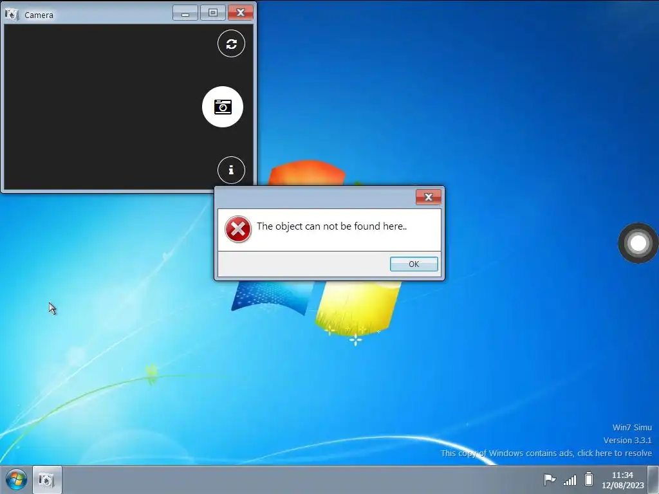Open the Windows Start menu
Viewport: 659px width, 494px height.
(16, 479)
